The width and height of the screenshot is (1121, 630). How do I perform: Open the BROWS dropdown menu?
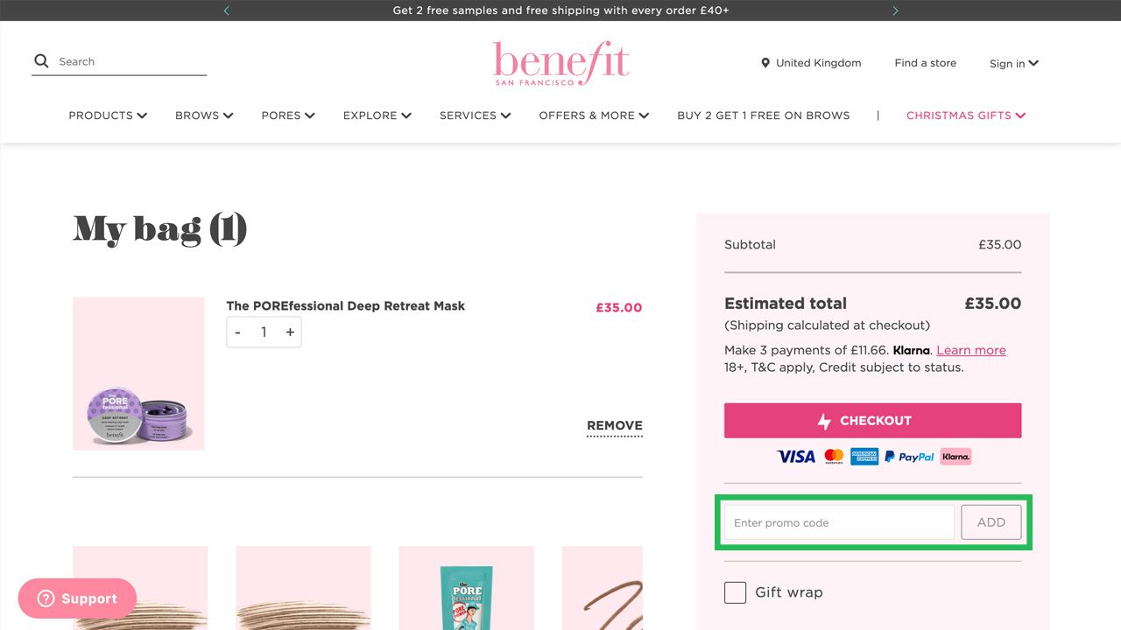pos(204,115)
